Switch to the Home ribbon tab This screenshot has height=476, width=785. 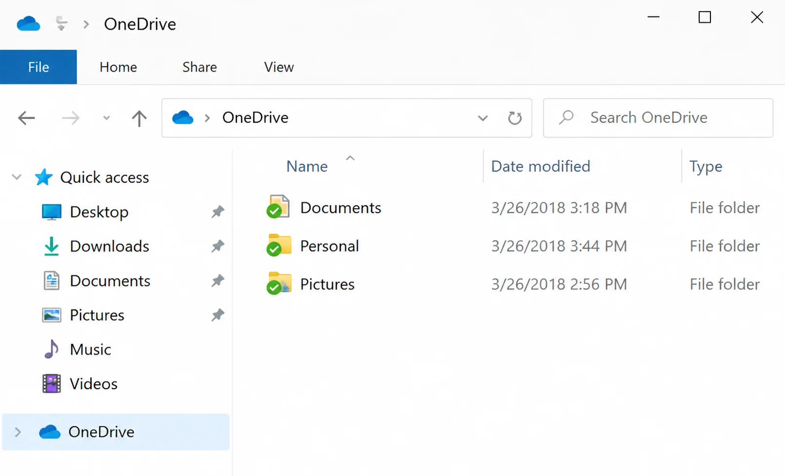click(x=118, y=67)
